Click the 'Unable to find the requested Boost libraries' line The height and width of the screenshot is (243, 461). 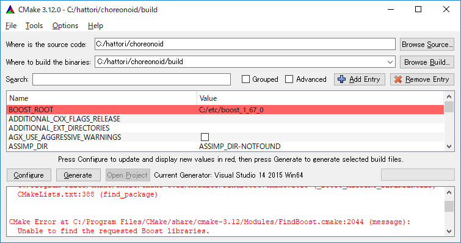114,231
